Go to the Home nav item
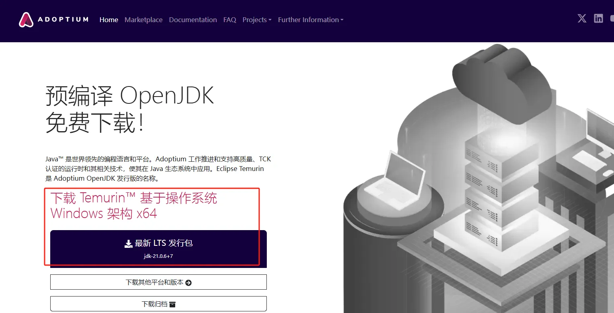Screen dimensions: 614x313 click(x=109, y=20)
